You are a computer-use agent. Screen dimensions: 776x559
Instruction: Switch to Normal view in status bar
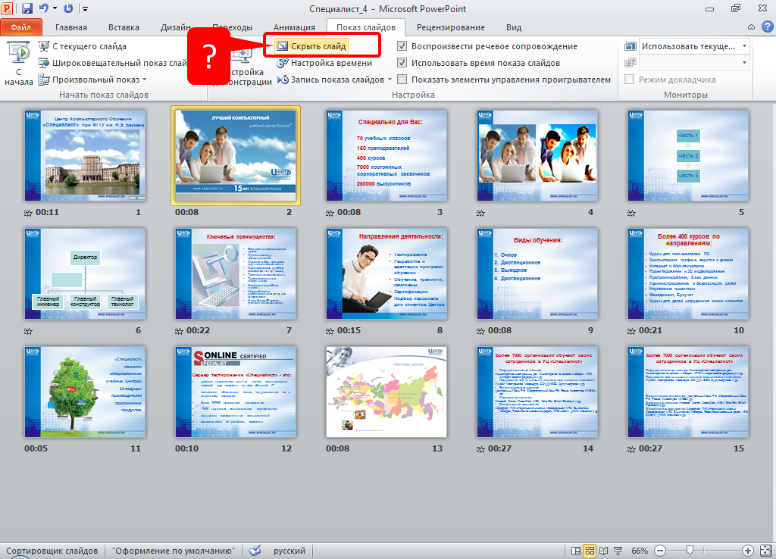(577, 551)
